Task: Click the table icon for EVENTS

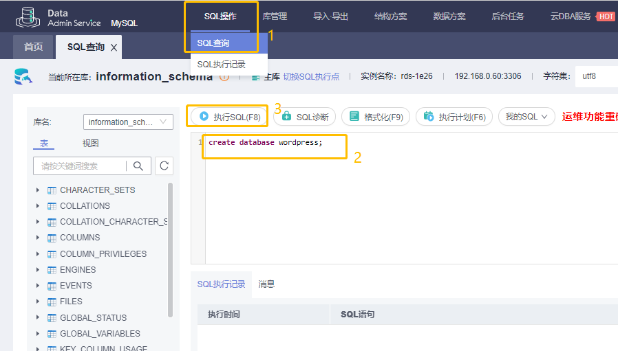Action: [x=52, y=286]
